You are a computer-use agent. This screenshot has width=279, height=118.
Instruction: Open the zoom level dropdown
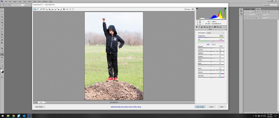pyautogui.click(x=45, y=102)
